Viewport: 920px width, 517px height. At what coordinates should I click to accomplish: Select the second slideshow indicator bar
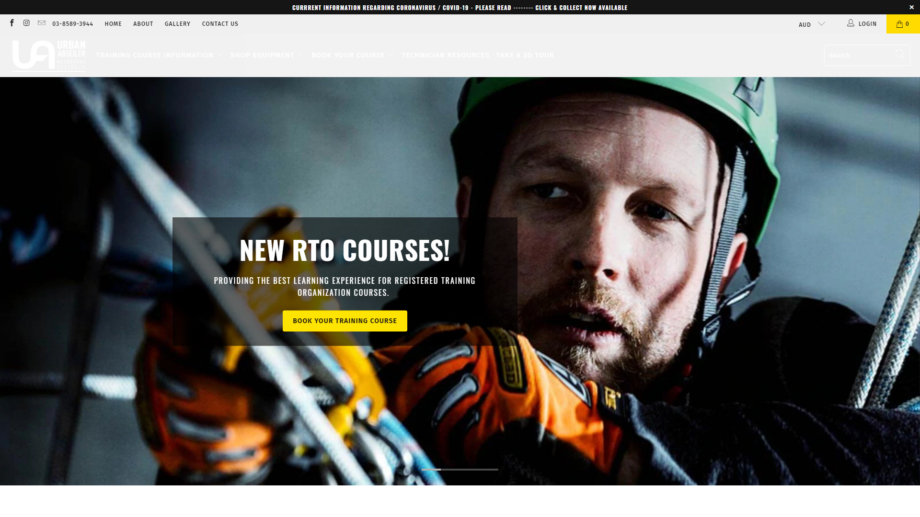(x=450, y=470)
